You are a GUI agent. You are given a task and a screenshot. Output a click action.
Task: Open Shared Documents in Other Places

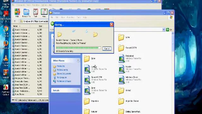(64, 73)
